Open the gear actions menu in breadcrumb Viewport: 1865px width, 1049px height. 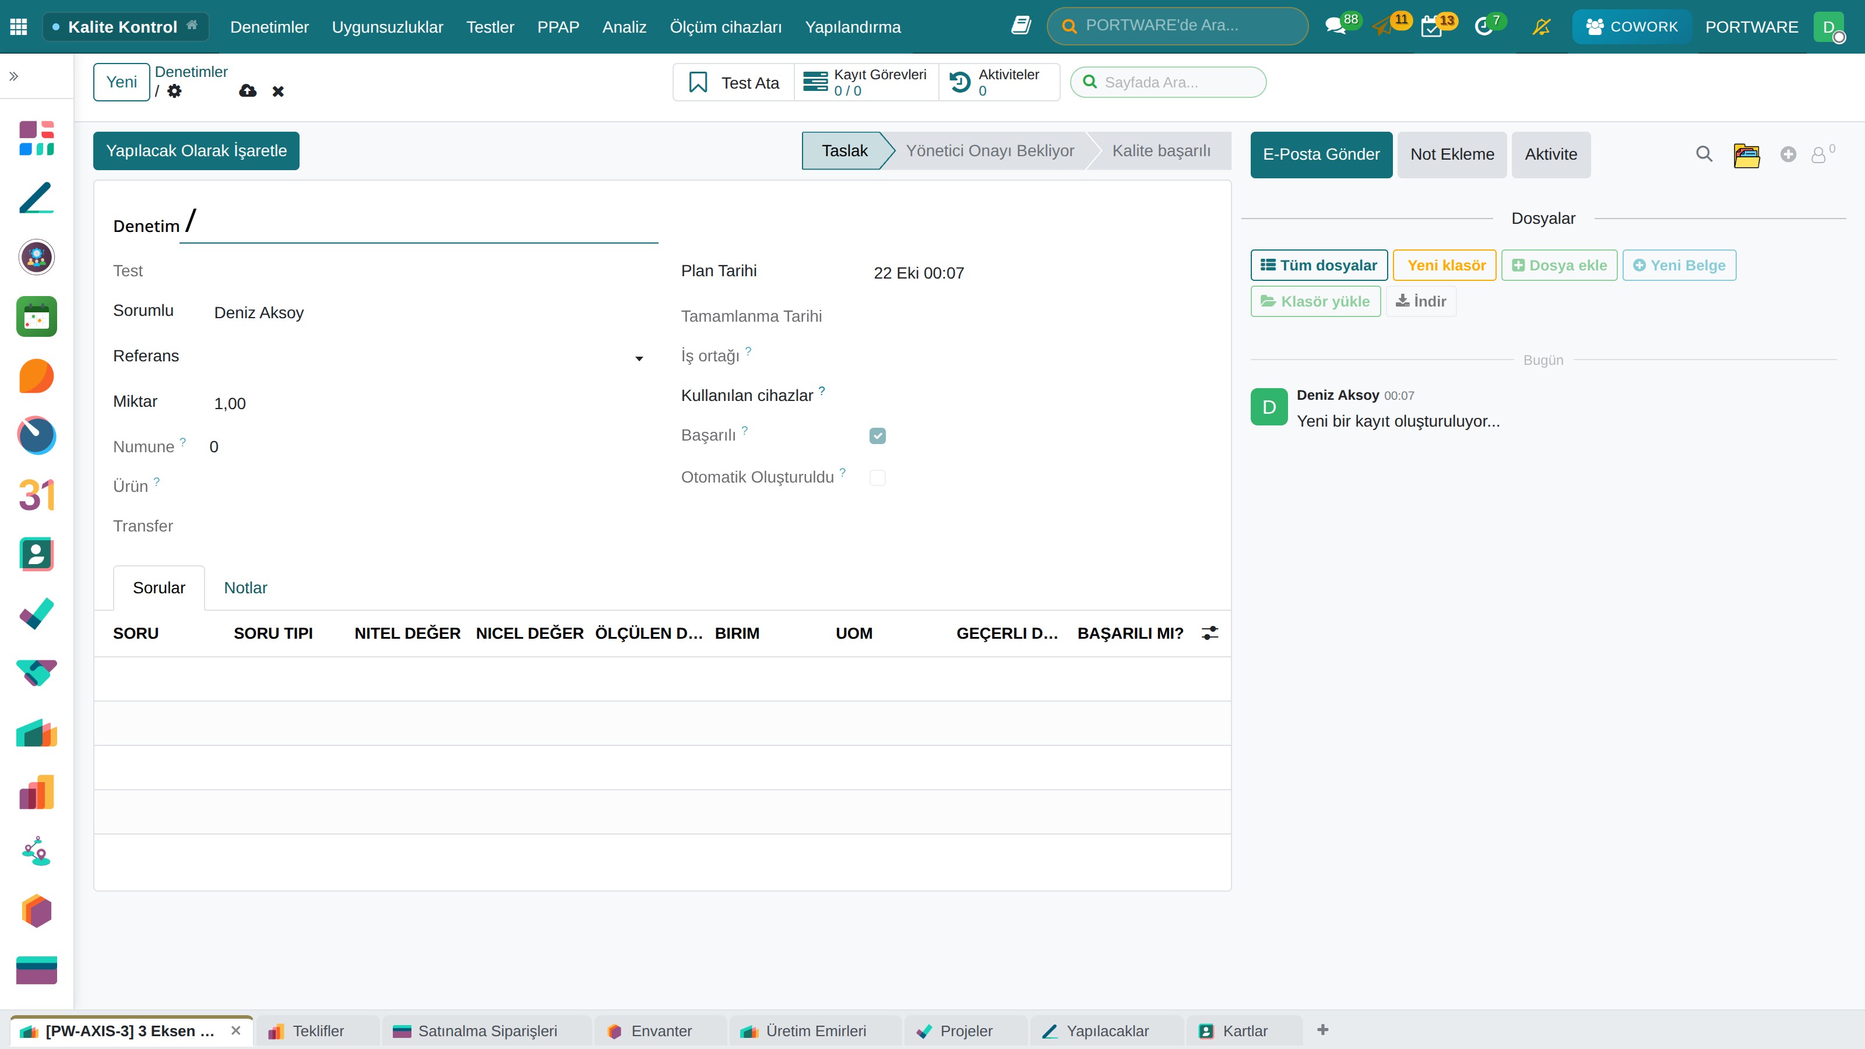click(174, 91)
